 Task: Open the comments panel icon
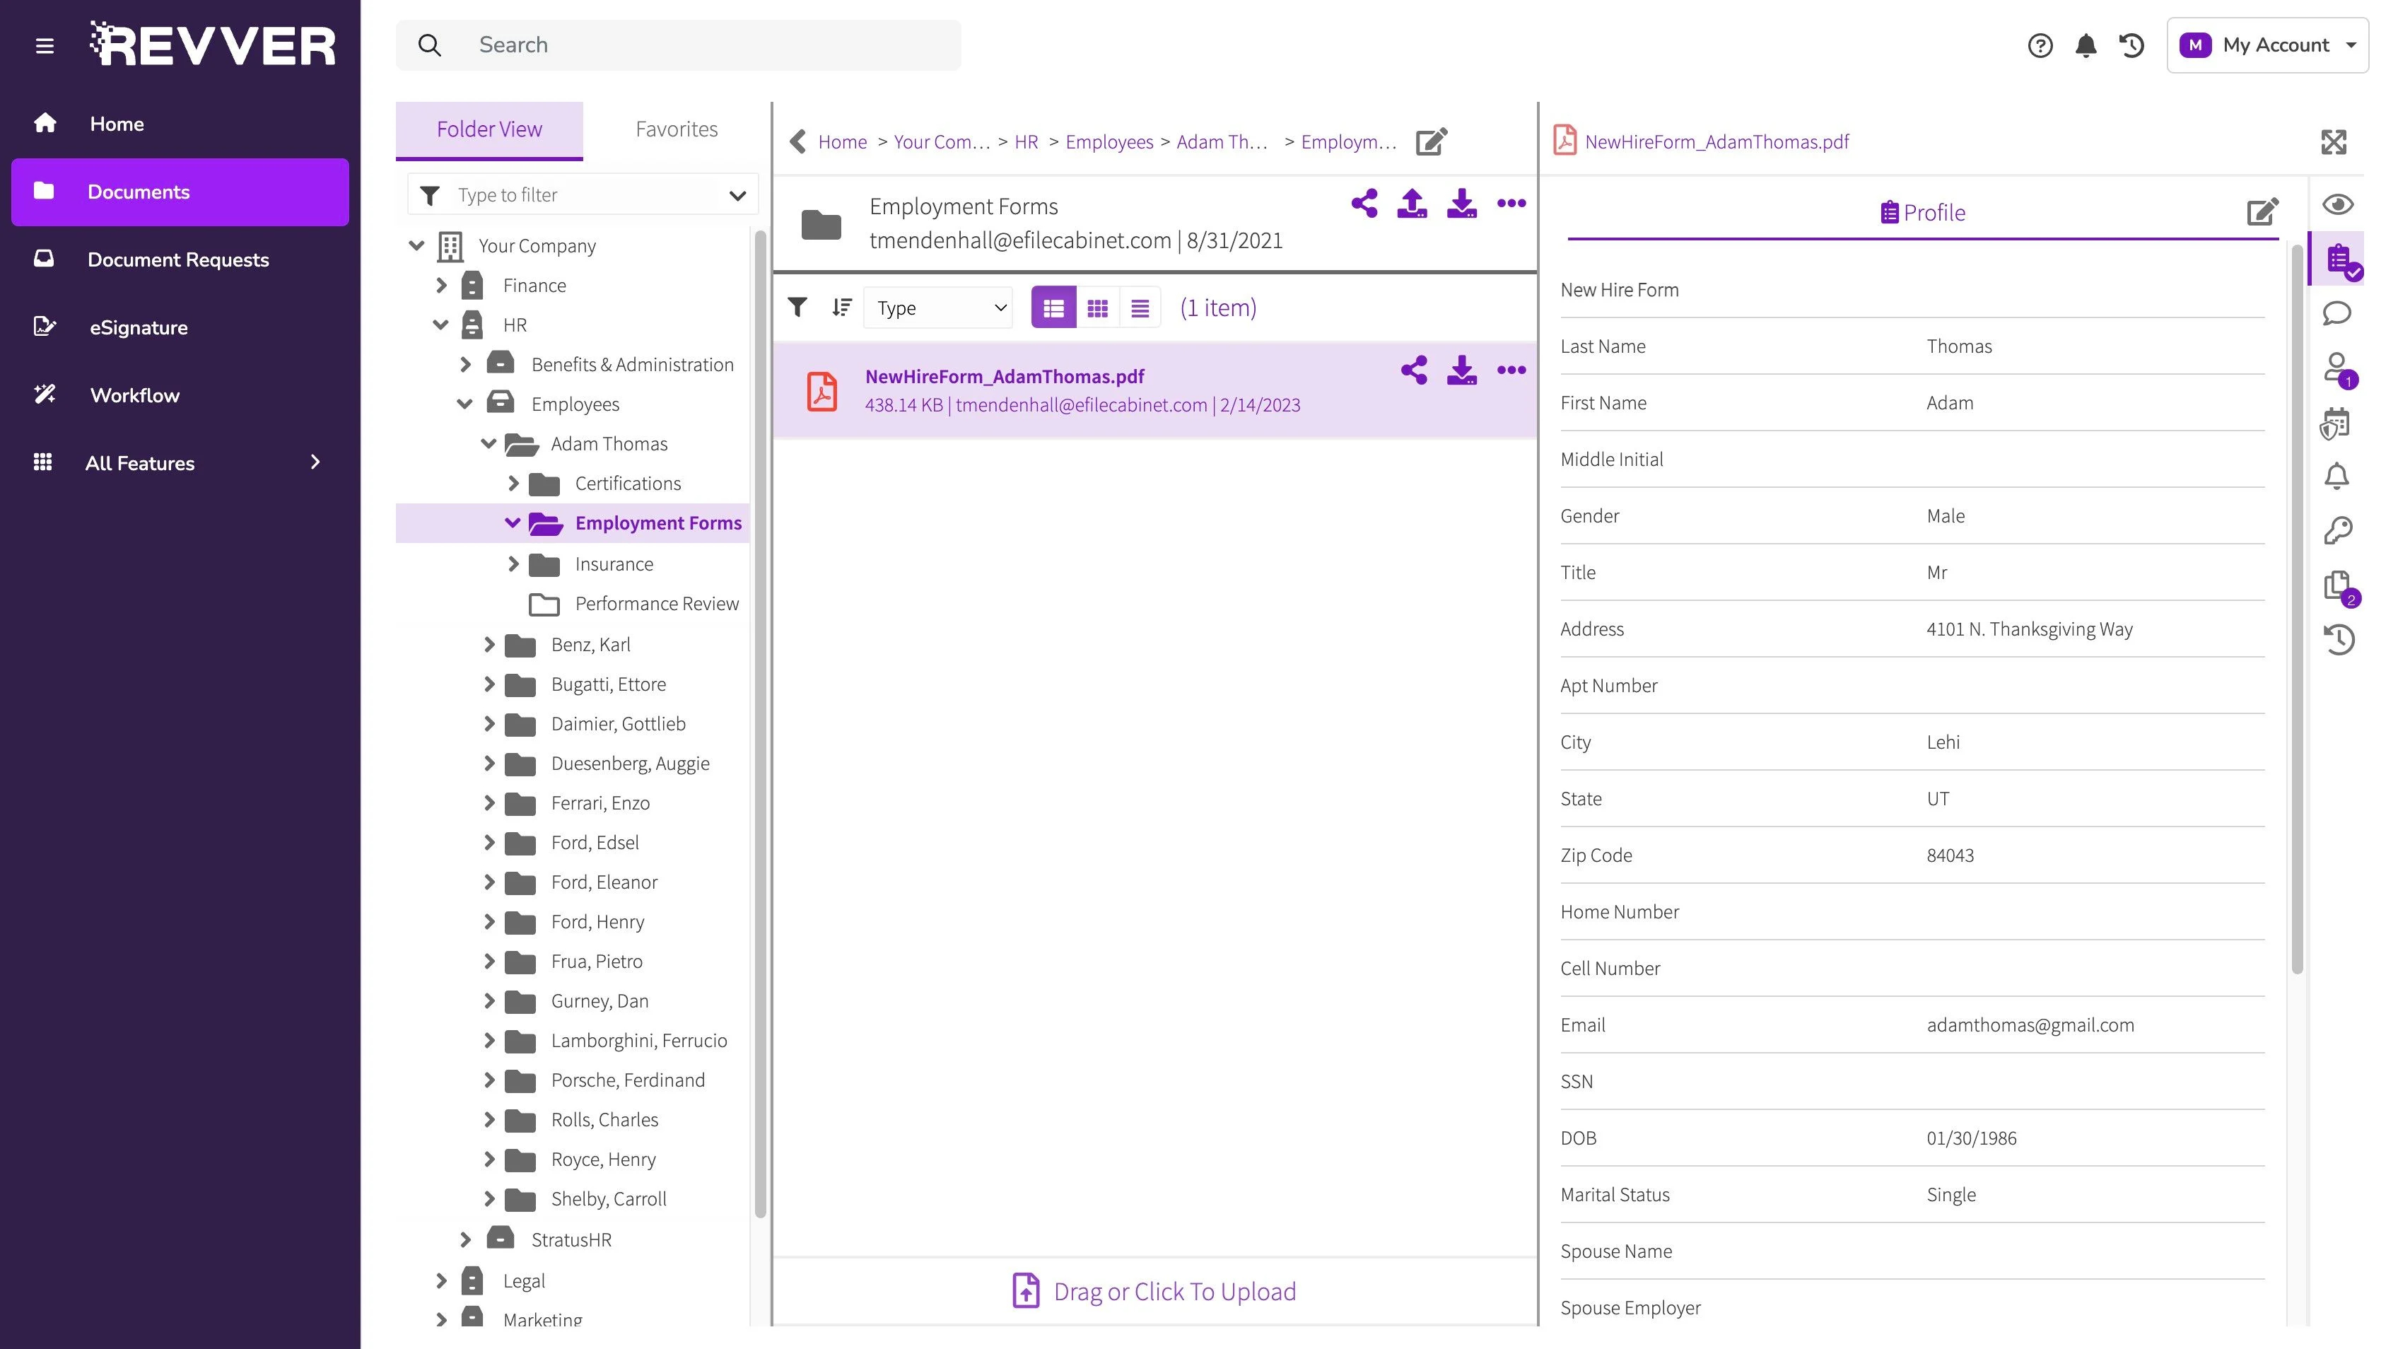pos(2336,314)
